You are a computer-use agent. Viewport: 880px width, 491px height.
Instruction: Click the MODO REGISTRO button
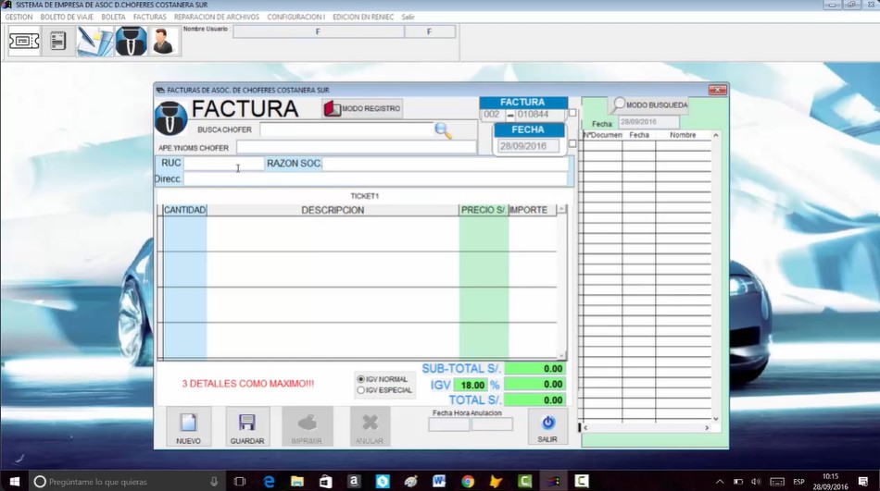(x=362, y=108)
